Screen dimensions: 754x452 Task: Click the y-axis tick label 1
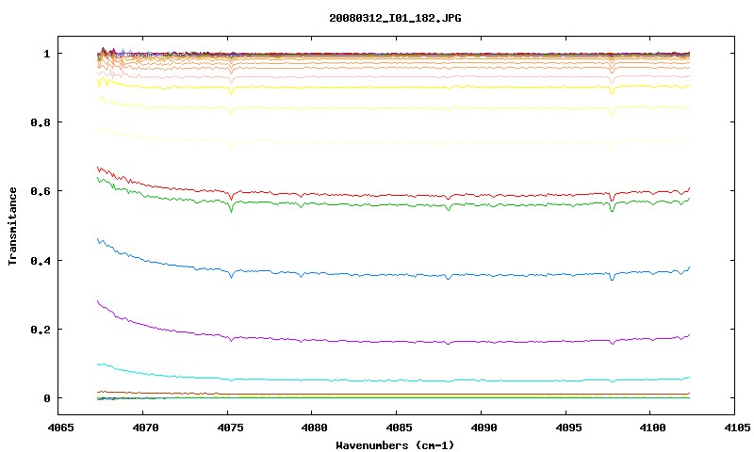(x=46, y=54)
